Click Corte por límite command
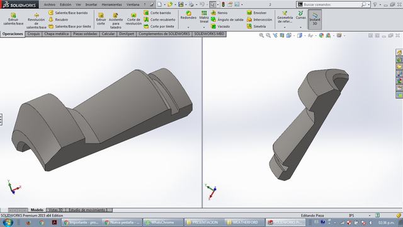Screen dimensions: 403x227 coord(159,26)
